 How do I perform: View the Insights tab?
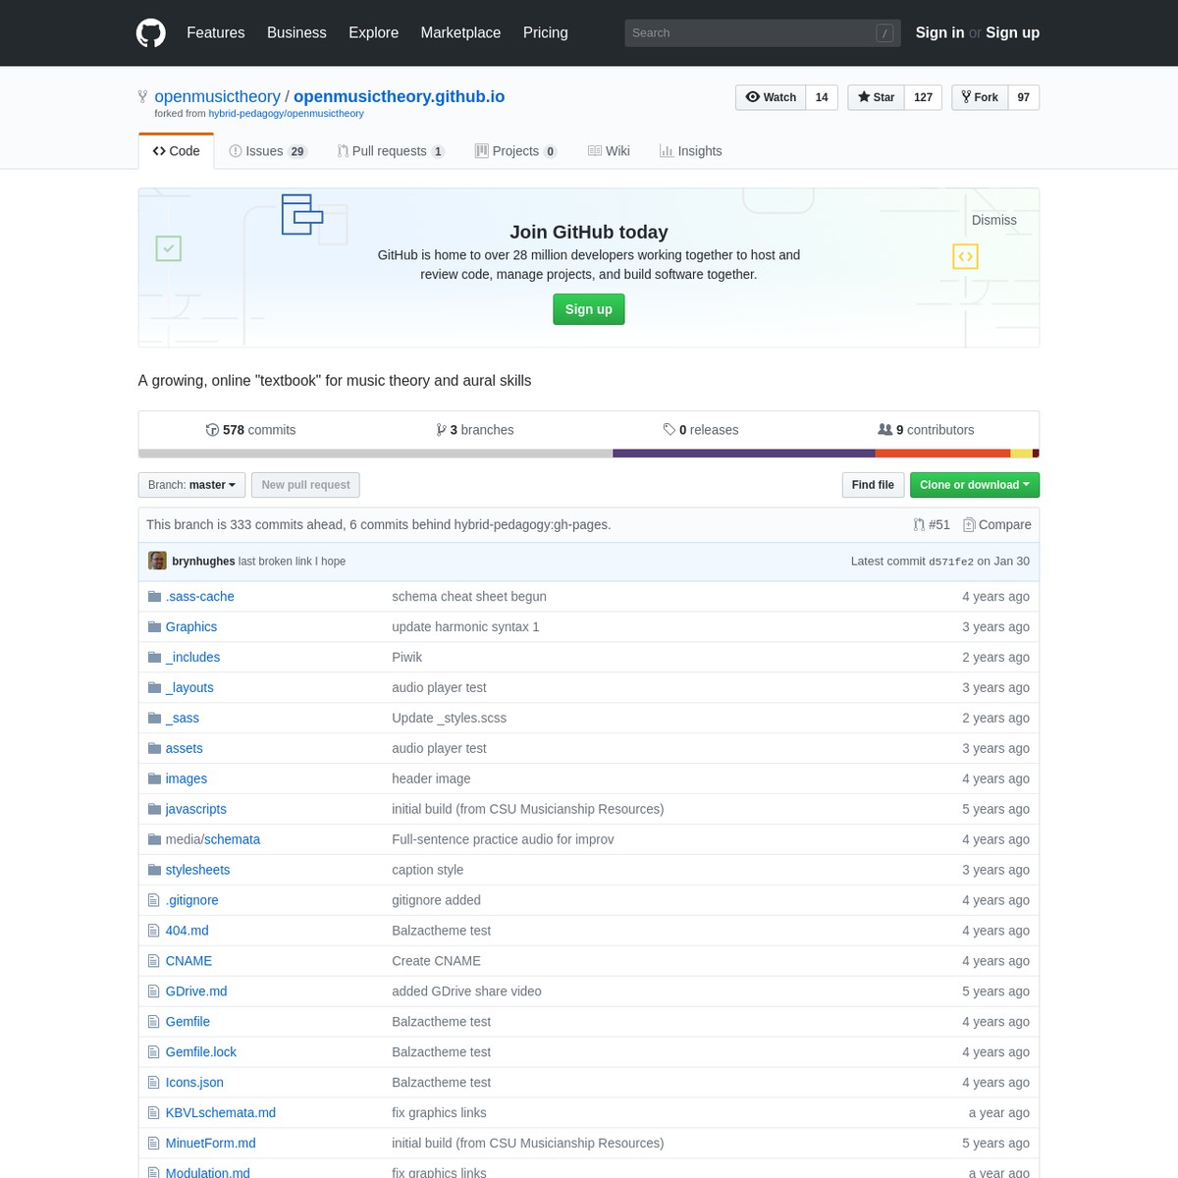691,151
